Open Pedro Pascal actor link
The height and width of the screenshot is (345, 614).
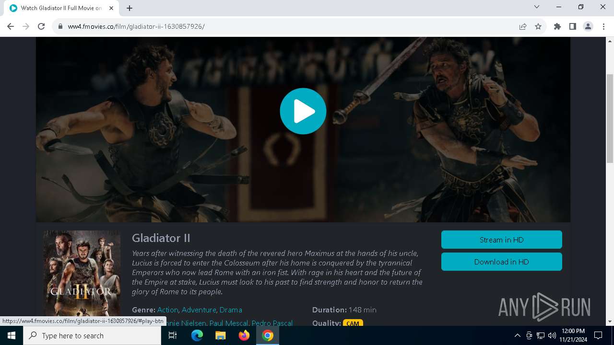pyautogui.click(x=272, y=323)
